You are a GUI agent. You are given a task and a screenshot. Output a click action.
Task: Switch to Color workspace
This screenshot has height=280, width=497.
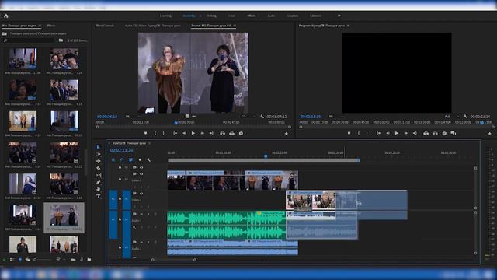pos(231,16)
